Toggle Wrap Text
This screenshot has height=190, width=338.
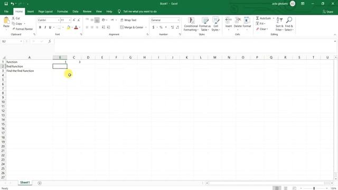coord(128,20)
